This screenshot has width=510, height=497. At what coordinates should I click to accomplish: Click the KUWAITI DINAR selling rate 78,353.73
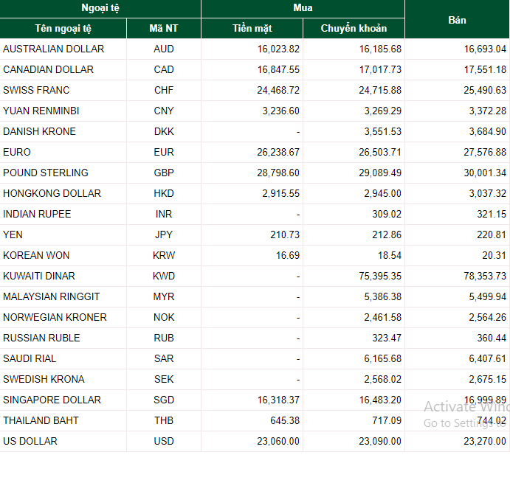pyautogui.click(x=485, y=276)
